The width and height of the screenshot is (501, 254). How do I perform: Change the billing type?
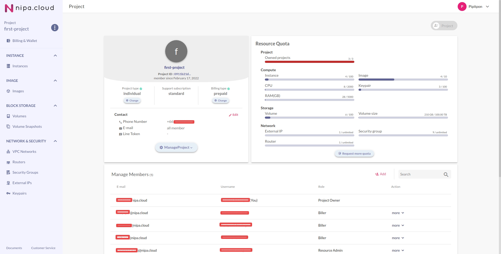(x=220, y=101)
